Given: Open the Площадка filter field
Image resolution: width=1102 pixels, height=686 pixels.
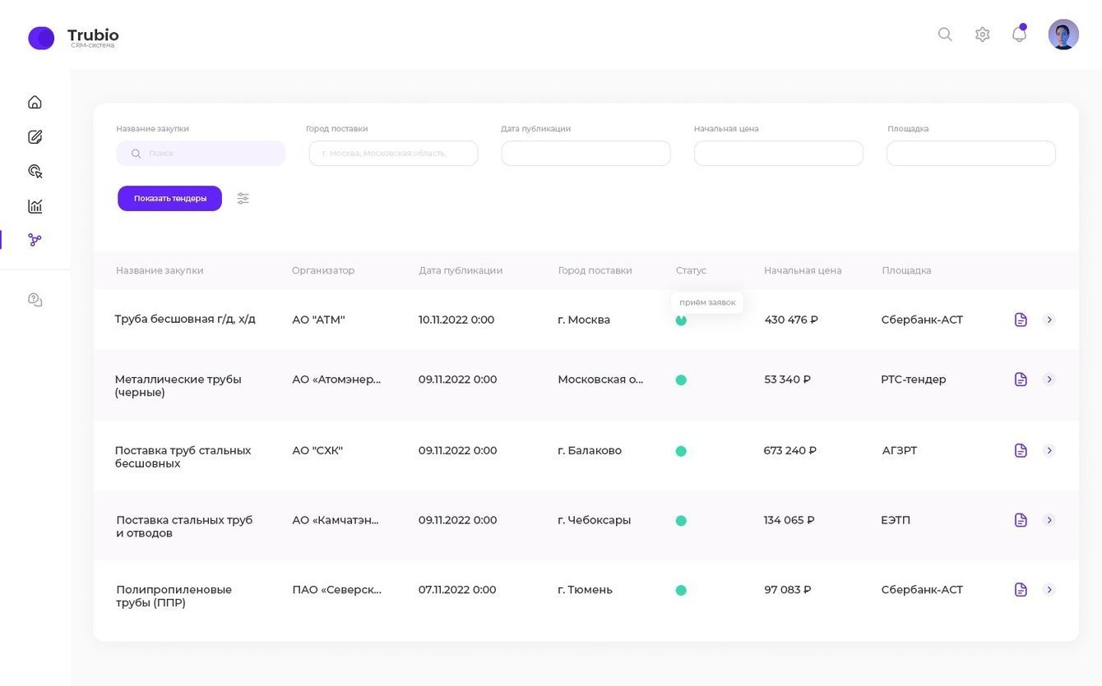Looking at the screenshot, I should [x=971, y=153].
